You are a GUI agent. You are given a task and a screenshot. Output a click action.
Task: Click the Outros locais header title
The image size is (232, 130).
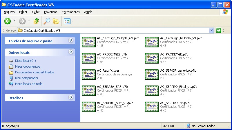19,53
